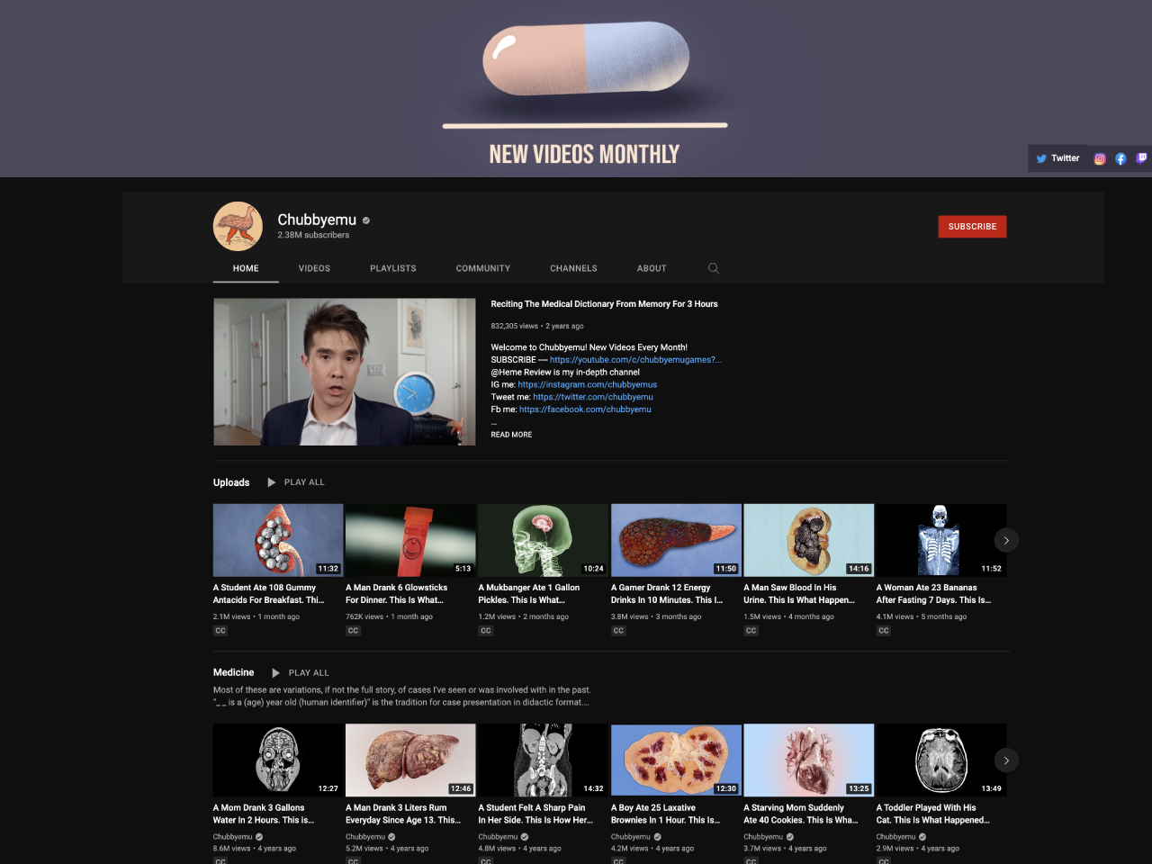Open the Uploads section heading

click(231, 482)
